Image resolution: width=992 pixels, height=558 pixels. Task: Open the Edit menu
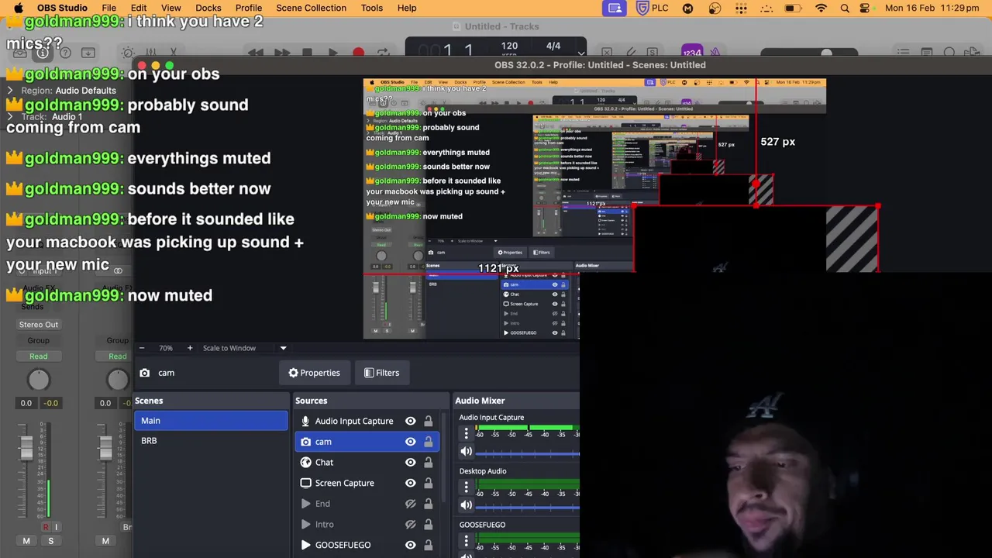[x=139, y=8]
